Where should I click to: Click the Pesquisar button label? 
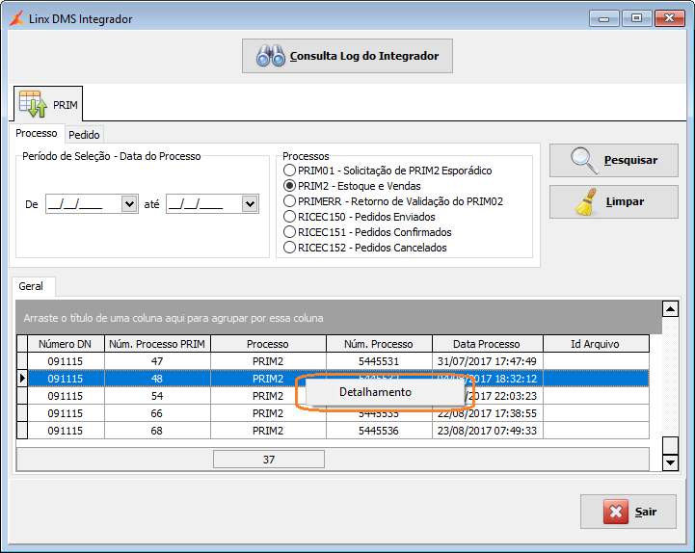coord(630,160)
